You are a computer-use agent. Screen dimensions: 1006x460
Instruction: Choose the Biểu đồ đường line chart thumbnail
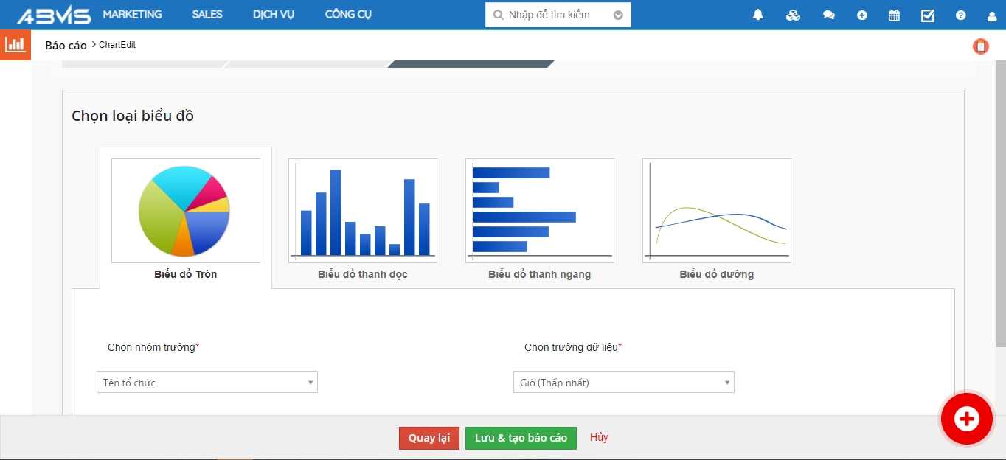point(716,211)
